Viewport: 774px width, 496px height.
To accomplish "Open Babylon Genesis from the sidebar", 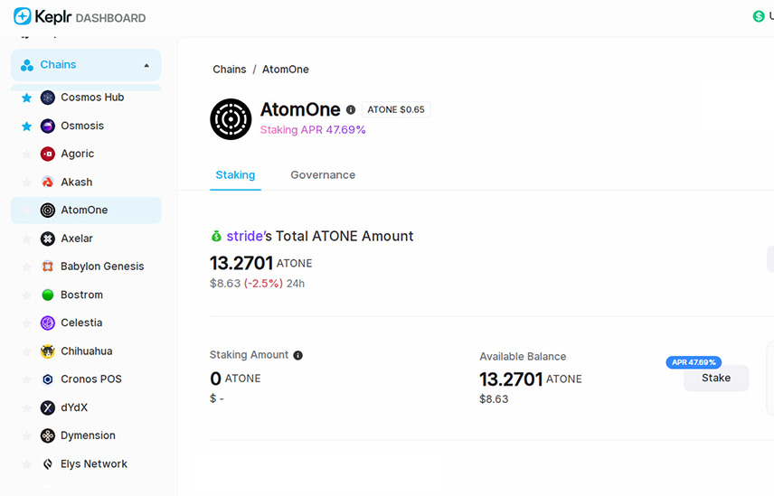I will [101, 267].
